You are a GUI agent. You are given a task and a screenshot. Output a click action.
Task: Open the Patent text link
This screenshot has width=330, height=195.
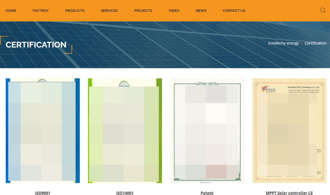click(x=207, y=193)
